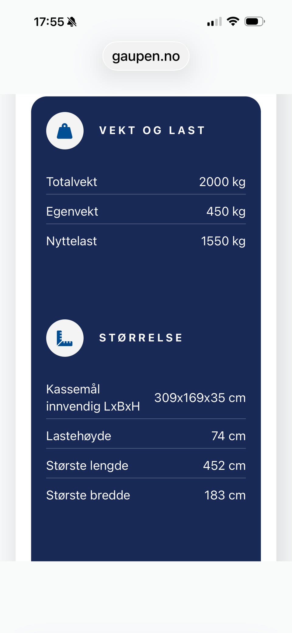The image size is (292, 633).
Task: Tap the muted bell icon in status bar
Action: pyautogui.click(x=72, y=22)
